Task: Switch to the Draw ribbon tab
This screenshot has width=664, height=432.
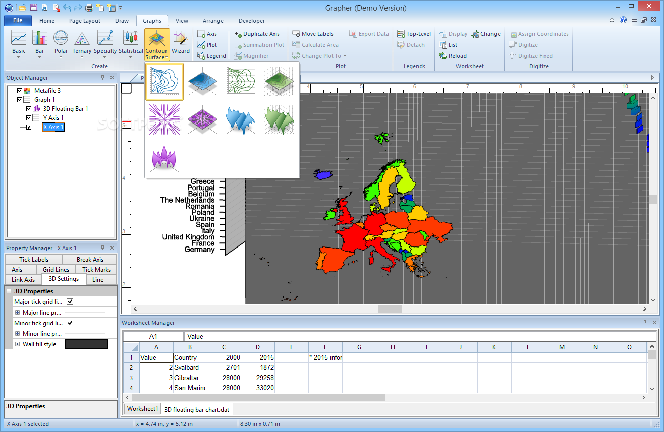Action: (x=122, y=21)
